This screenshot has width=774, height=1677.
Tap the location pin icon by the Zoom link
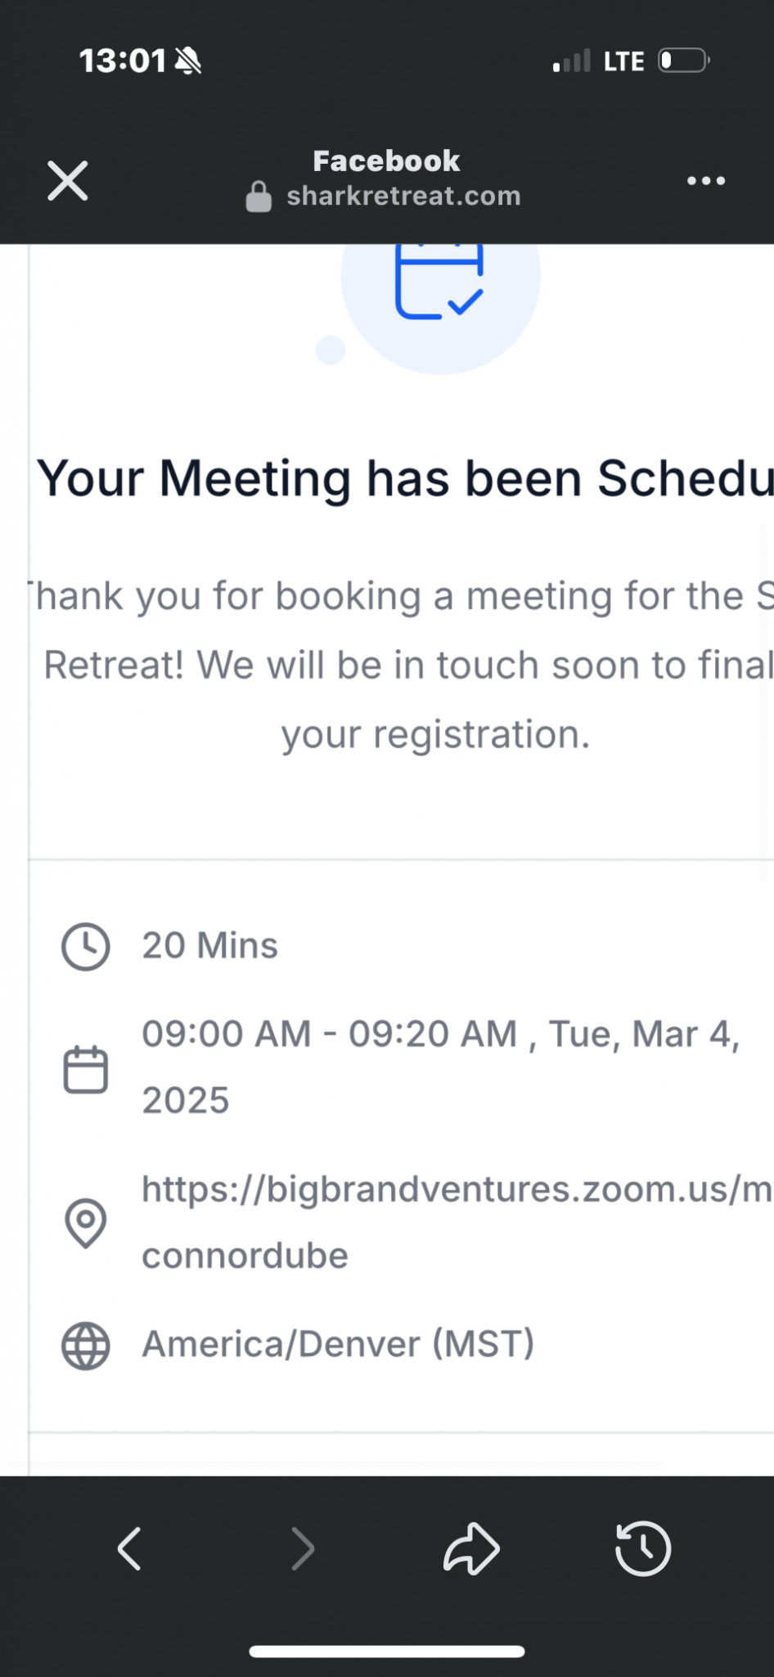(86, 1223)
